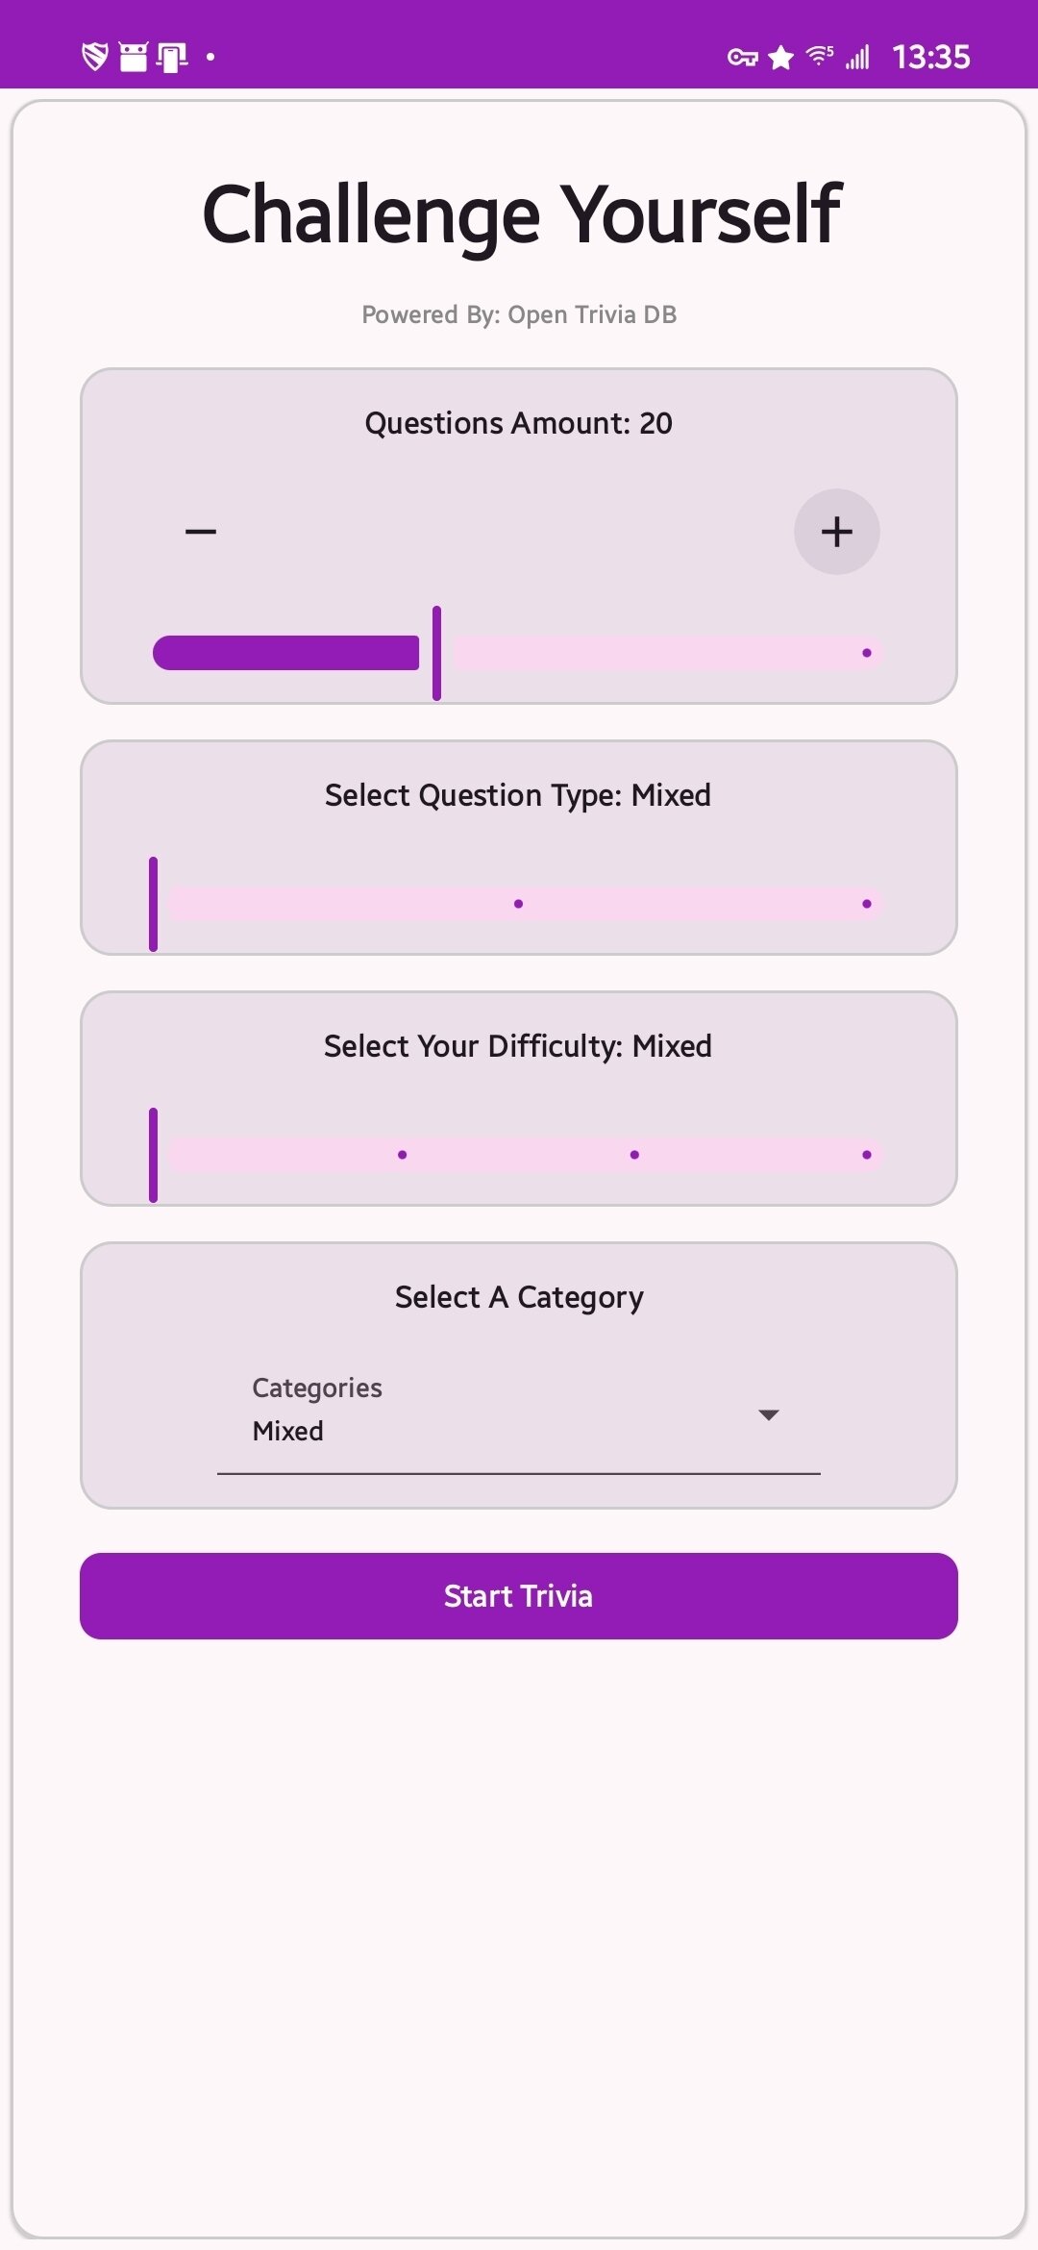The width and height of the screenshot is (1038, 2250).
Task: Click the Powered By Open Trivia DB text
Action: (519, 314)
